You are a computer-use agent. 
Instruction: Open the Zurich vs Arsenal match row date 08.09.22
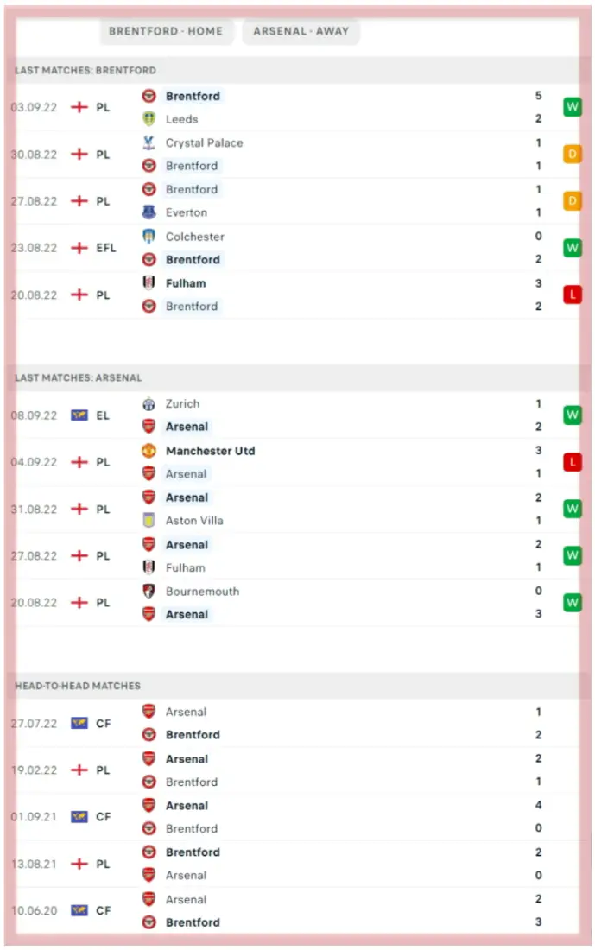(35, 415)
